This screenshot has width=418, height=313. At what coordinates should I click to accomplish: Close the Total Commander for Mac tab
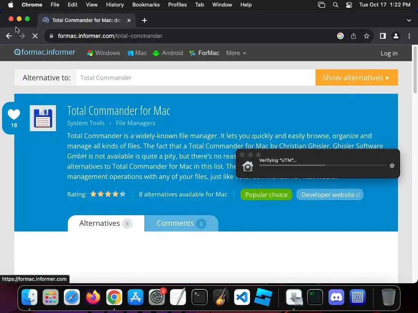[x=129, y=20]
